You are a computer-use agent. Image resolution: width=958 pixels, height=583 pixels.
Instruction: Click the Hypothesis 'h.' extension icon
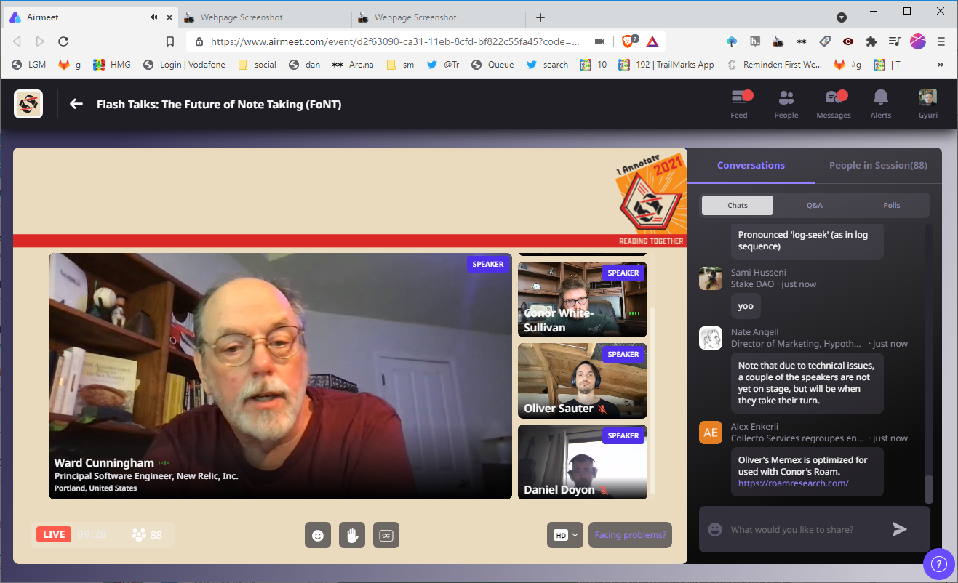point(756,41)
